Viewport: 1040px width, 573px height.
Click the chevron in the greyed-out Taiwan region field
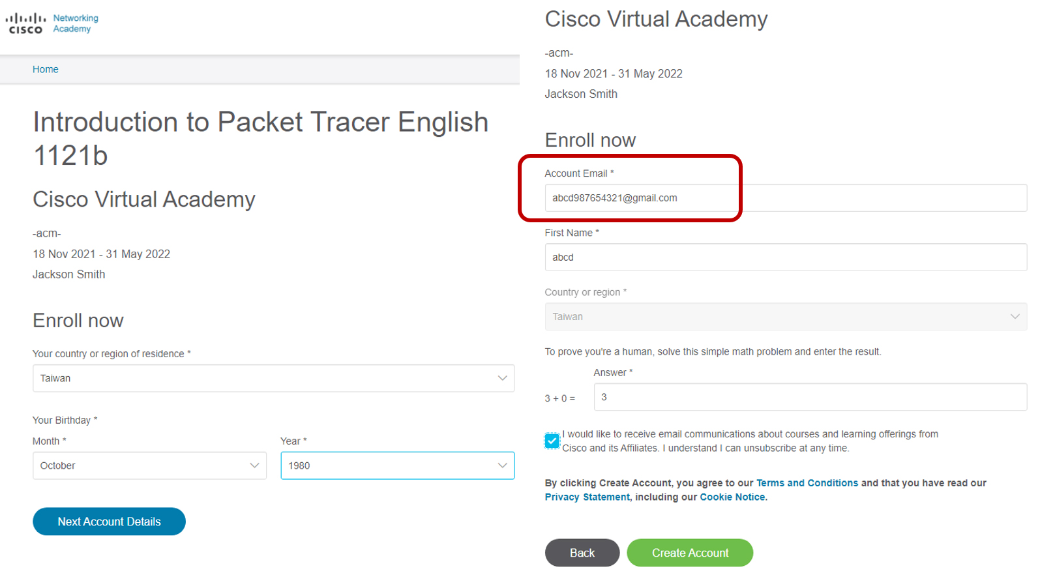coord(1015,316)
